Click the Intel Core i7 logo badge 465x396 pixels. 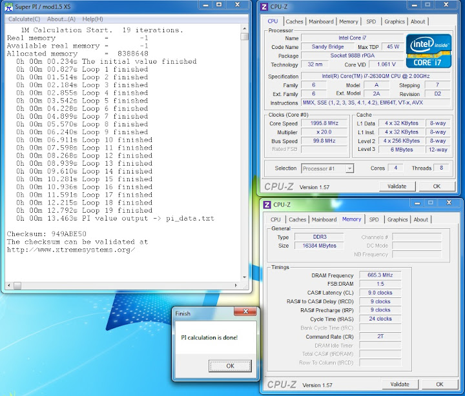tap(428, 51)
